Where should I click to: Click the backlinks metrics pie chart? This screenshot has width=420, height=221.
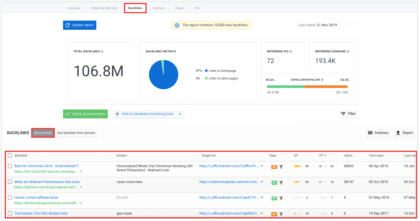click(163, 75)
